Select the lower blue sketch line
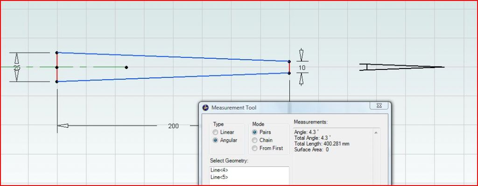Image resolution: width=478 pixels, height=186 pixels. point(173,77)
